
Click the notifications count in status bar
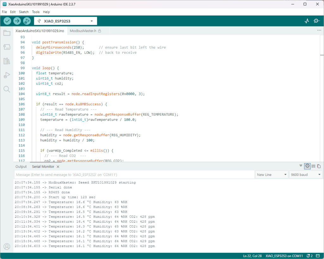[309, 256]
